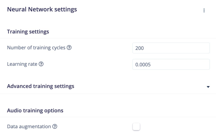
Task: Click the Neural Network settings title
Action: point(42,10)
